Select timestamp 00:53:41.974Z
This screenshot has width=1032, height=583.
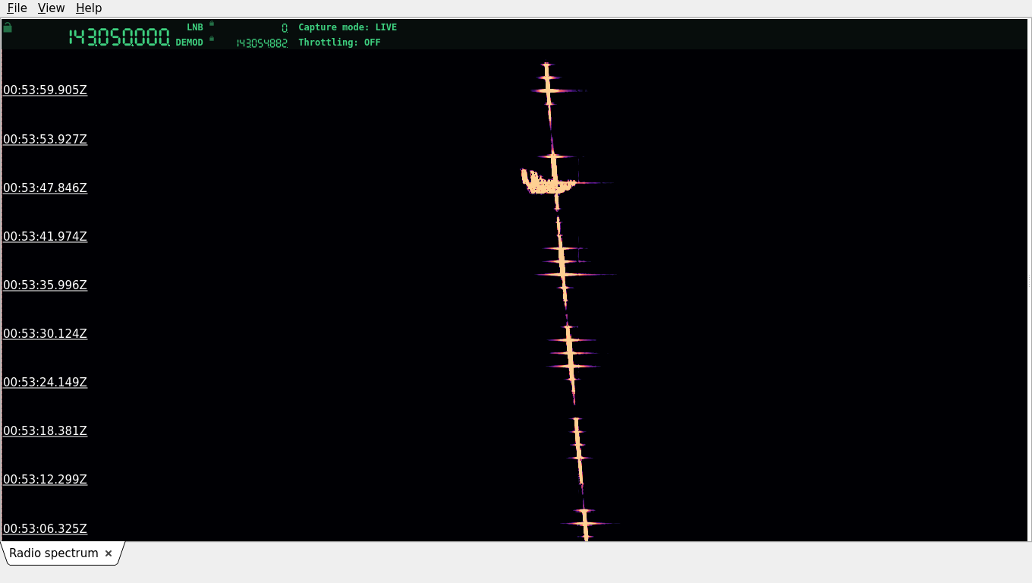[45, 236]
